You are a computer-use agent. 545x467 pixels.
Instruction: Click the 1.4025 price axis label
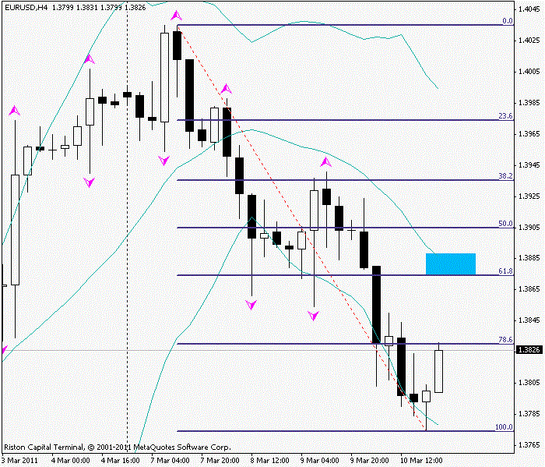[x=529, y=41]
